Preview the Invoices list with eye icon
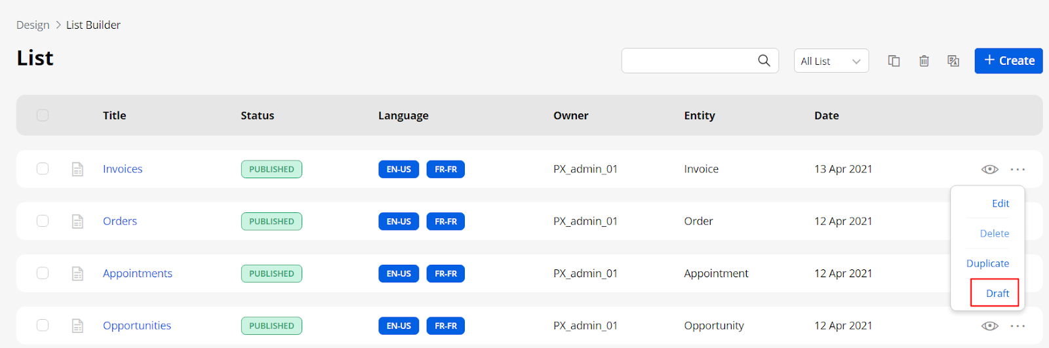 click(989, 169)
